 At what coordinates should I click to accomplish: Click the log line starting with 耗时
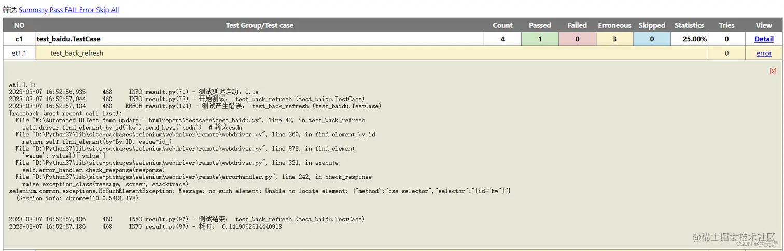[145, 226]
